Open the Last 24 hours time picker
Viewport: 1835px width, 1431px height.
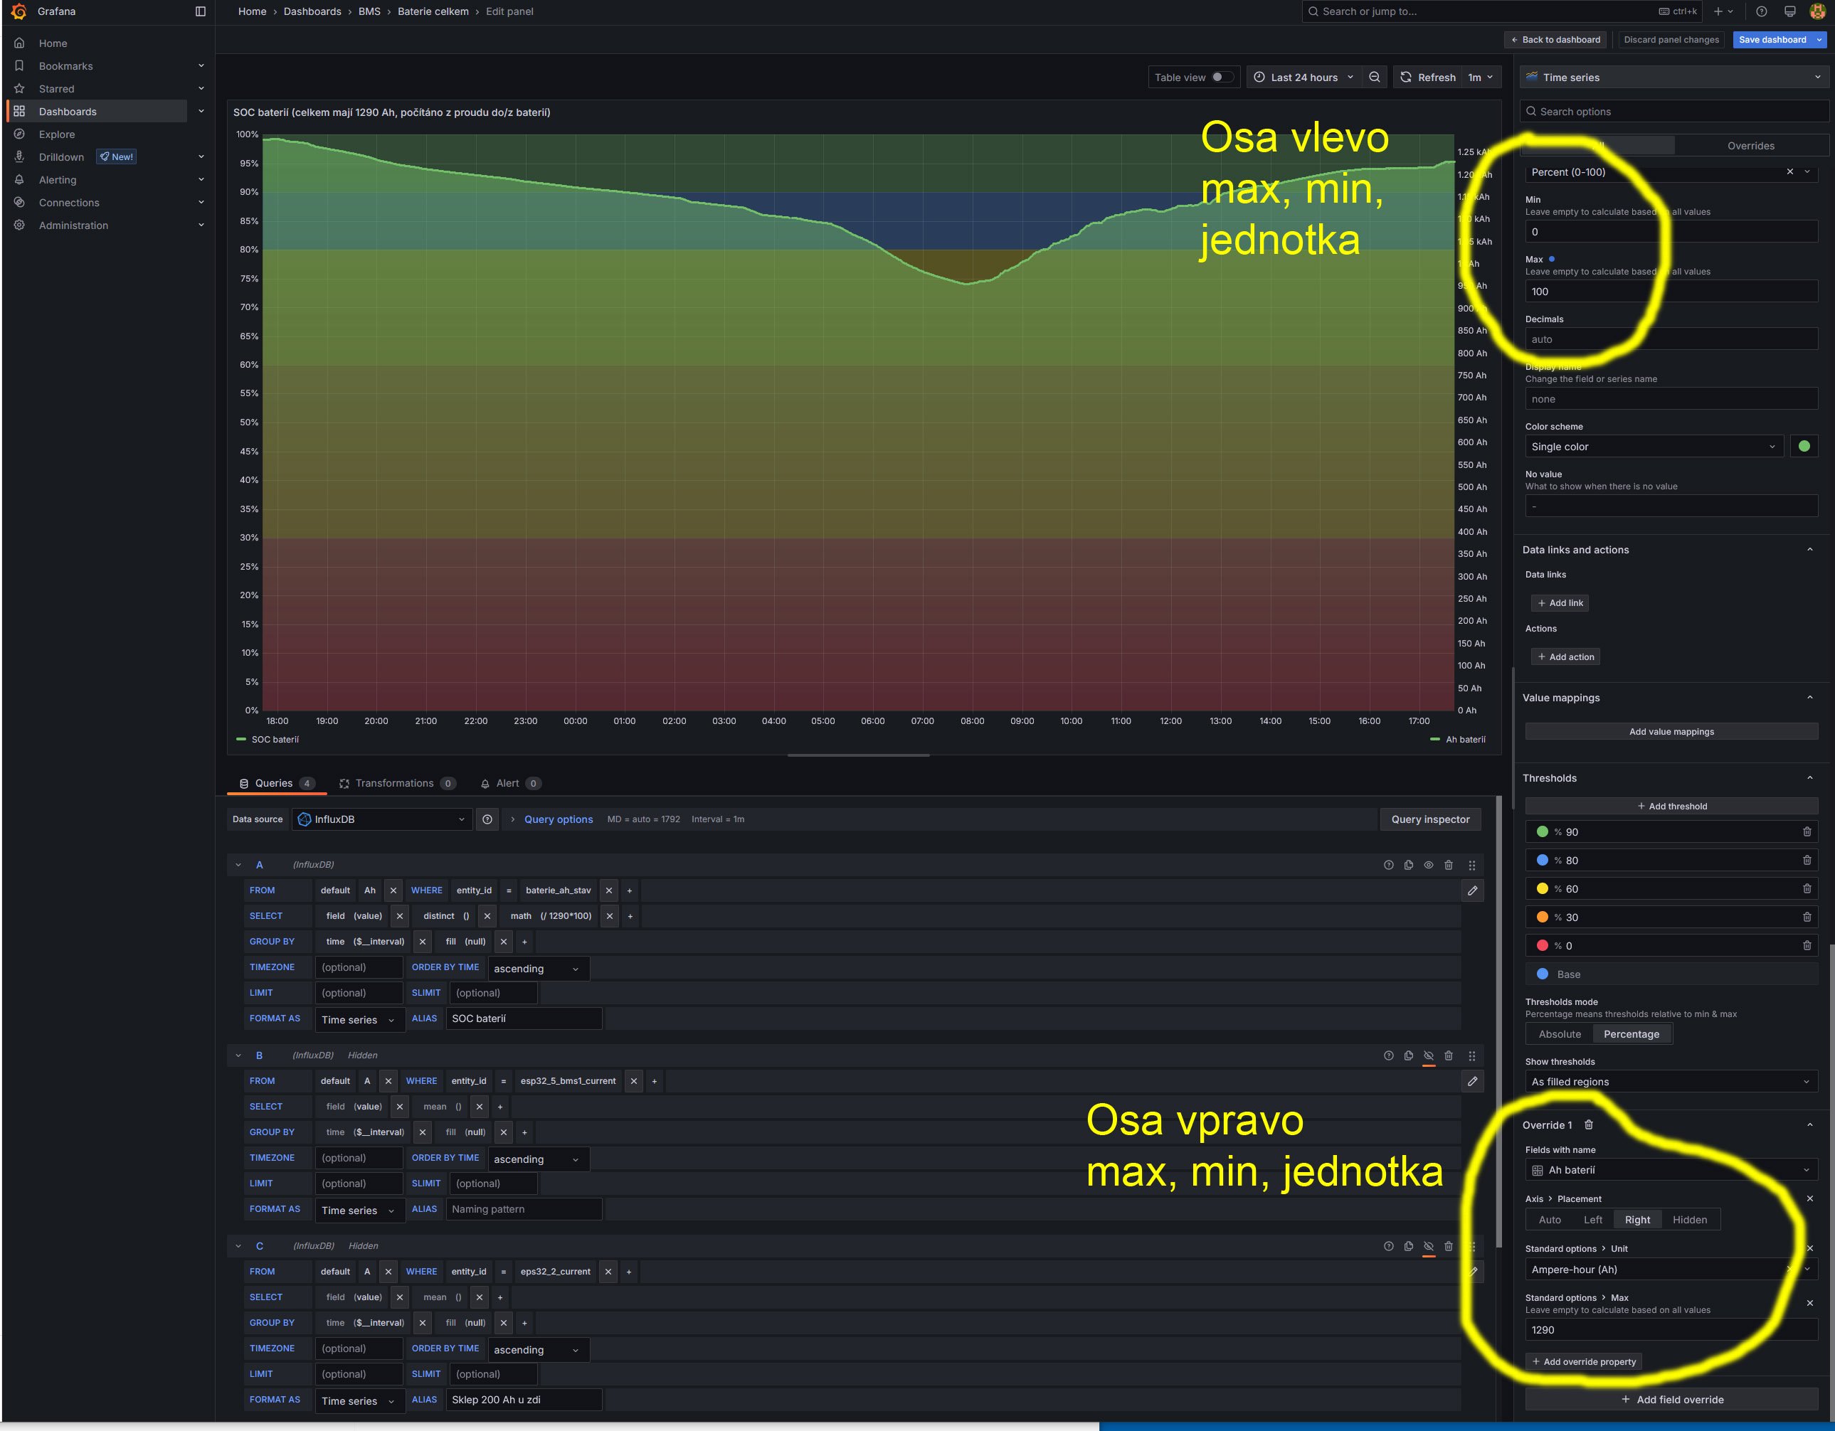(1303, 78)
